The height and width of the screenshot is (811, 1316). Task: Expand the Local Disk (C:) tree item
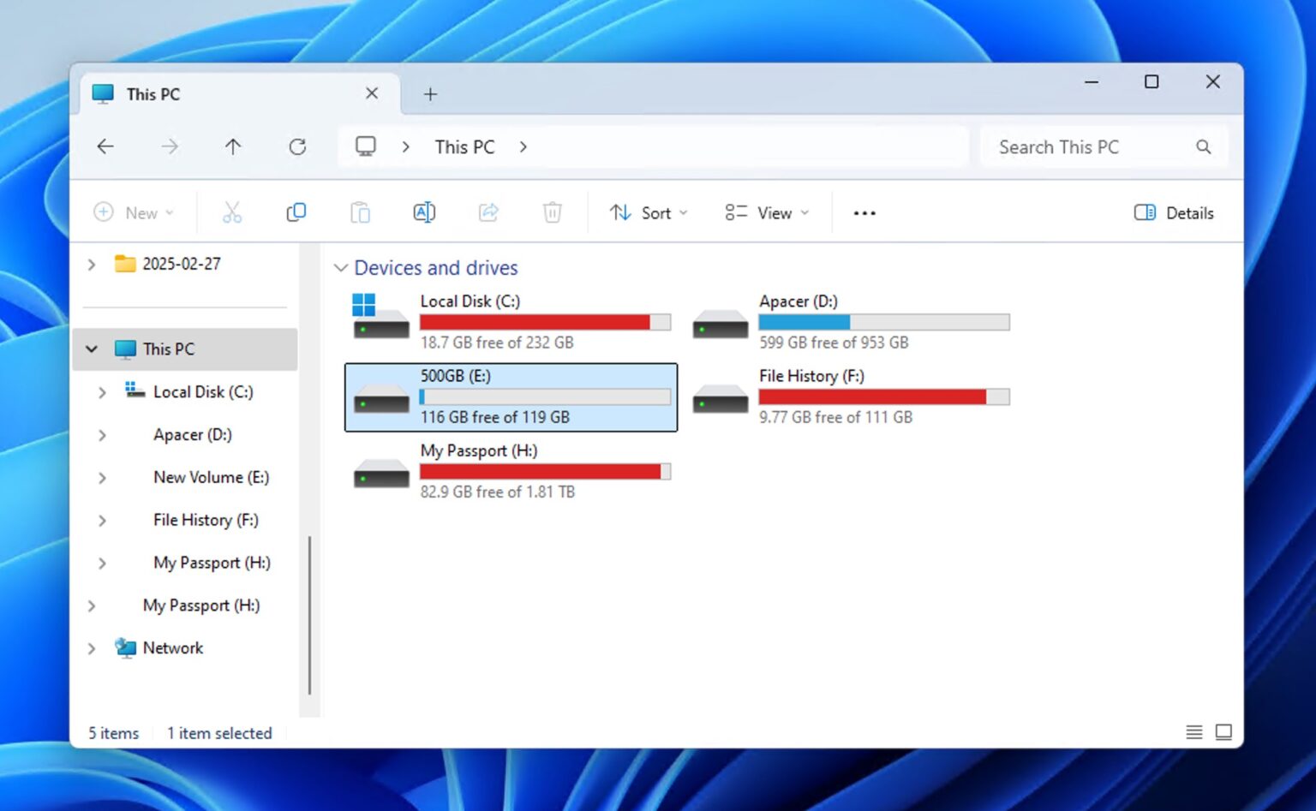tap(102, 392)
